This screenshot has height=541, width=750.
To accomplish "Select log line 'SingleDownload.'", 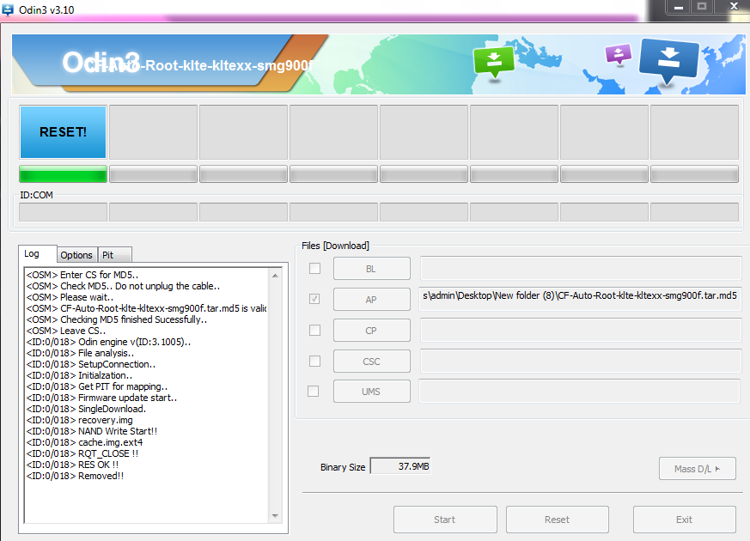I will click(86, 409).
